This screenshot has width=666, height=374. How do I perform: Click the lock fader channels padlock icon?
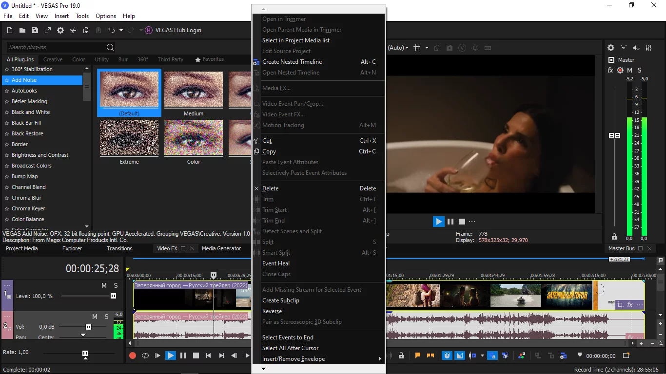(x=614, y=237)
